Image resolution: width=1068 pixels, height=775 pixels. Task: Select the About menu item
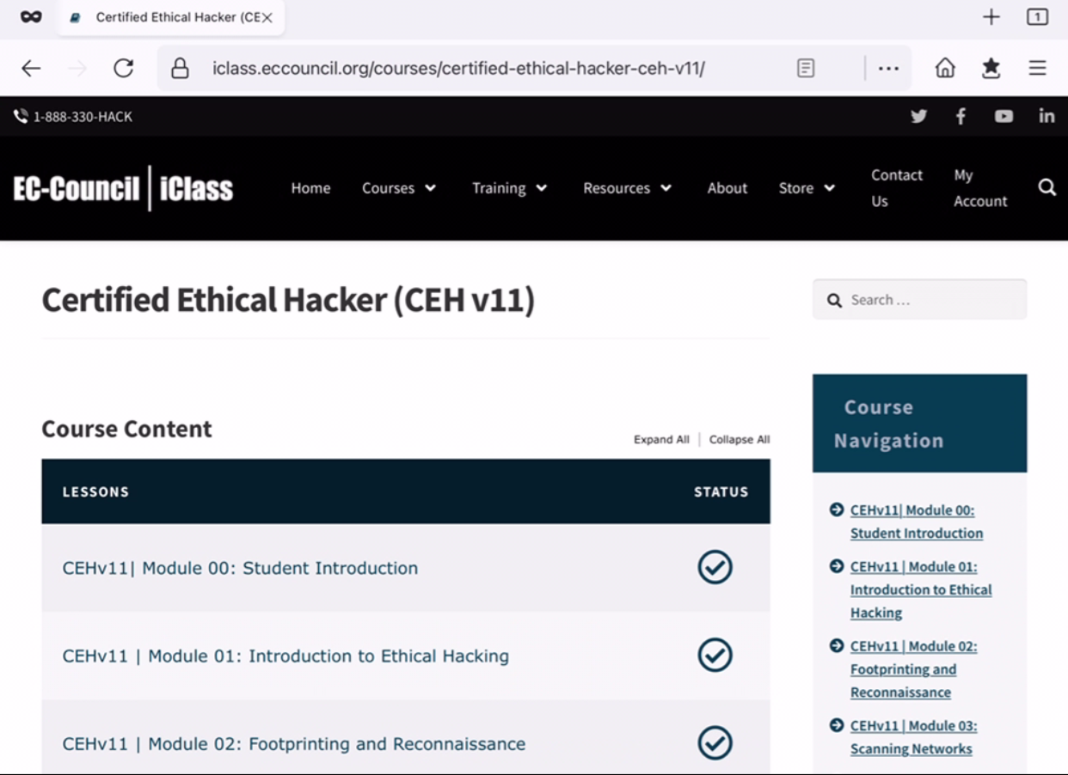727,187
